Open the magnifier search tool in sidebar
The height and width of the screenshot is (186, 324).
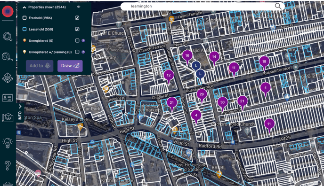(8, 37)
